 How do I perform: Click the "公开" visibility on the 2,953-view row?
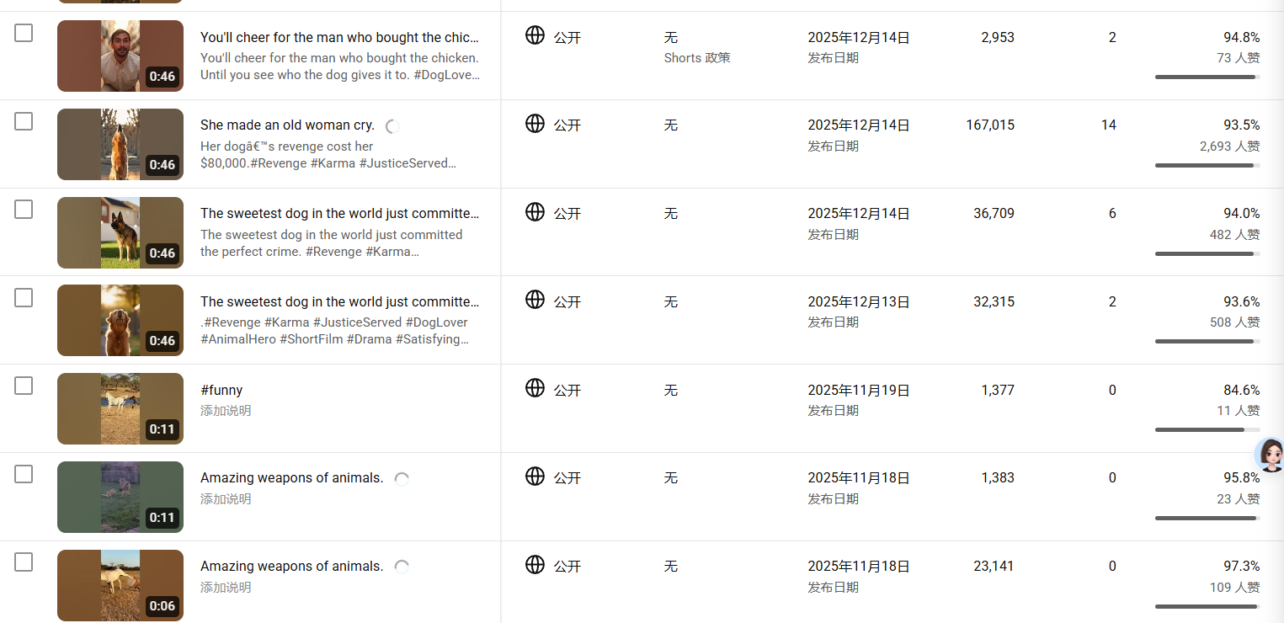(567, 38)
